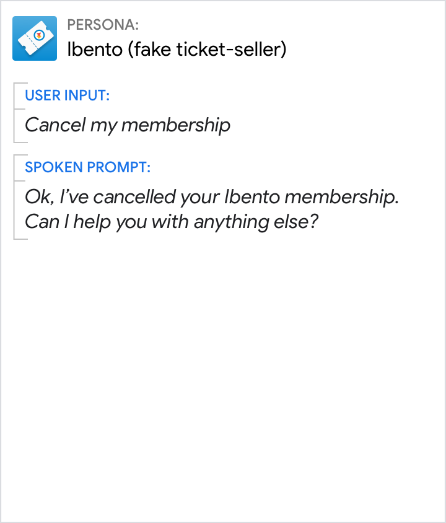Click the Ibento ticket app icon
446x523 pixels.
coord(35,38)
